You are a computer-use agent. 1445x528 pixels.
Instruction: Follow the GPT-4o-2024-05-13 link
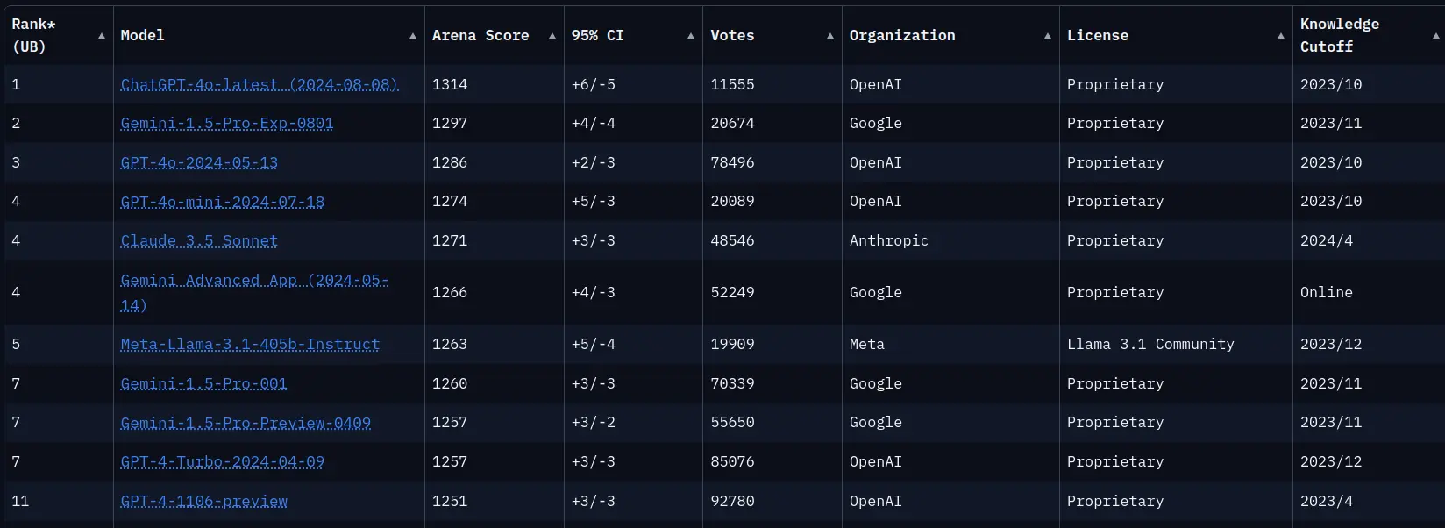tap(199, 162)
